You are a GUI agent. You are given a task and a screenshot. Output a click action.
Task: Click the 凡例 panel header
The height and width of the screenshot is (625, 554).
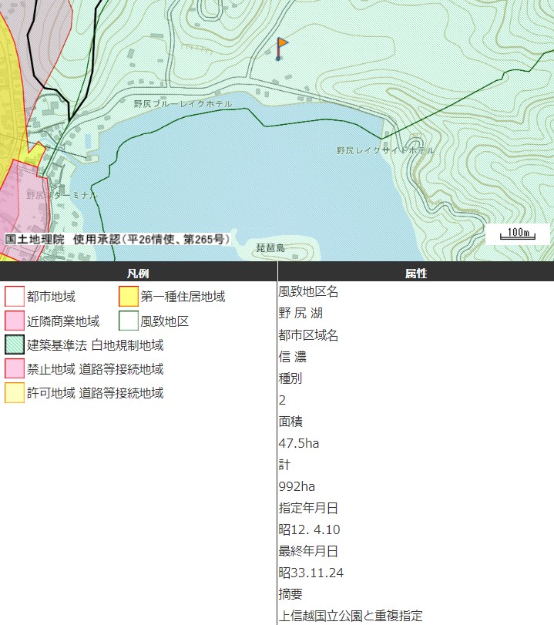pyautogui.click(x=138, y=273)
